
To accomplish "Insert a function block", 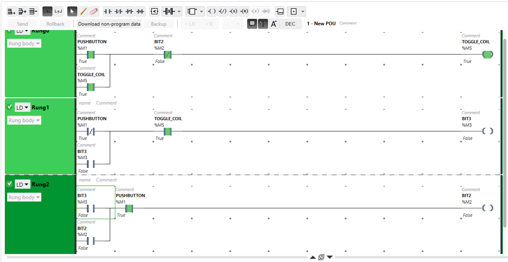I will click(x=192, y=12).
